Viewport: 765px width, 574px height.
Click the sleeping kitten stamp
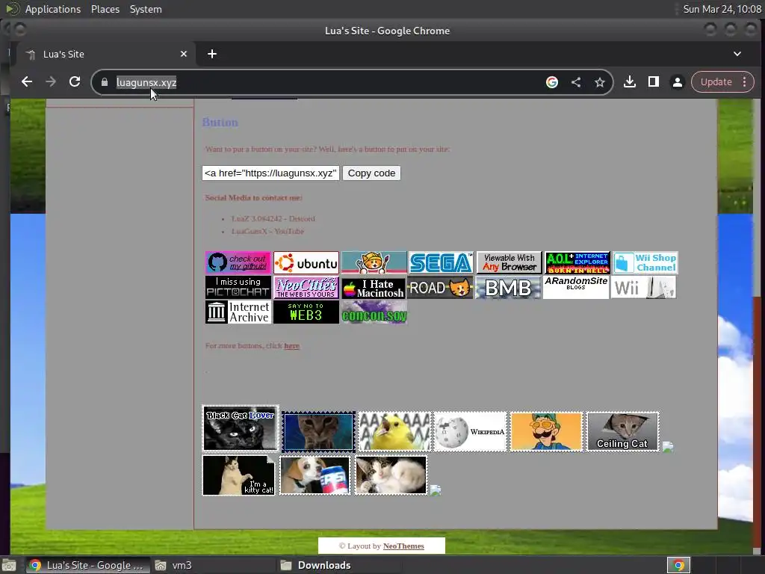click(391, 475)
